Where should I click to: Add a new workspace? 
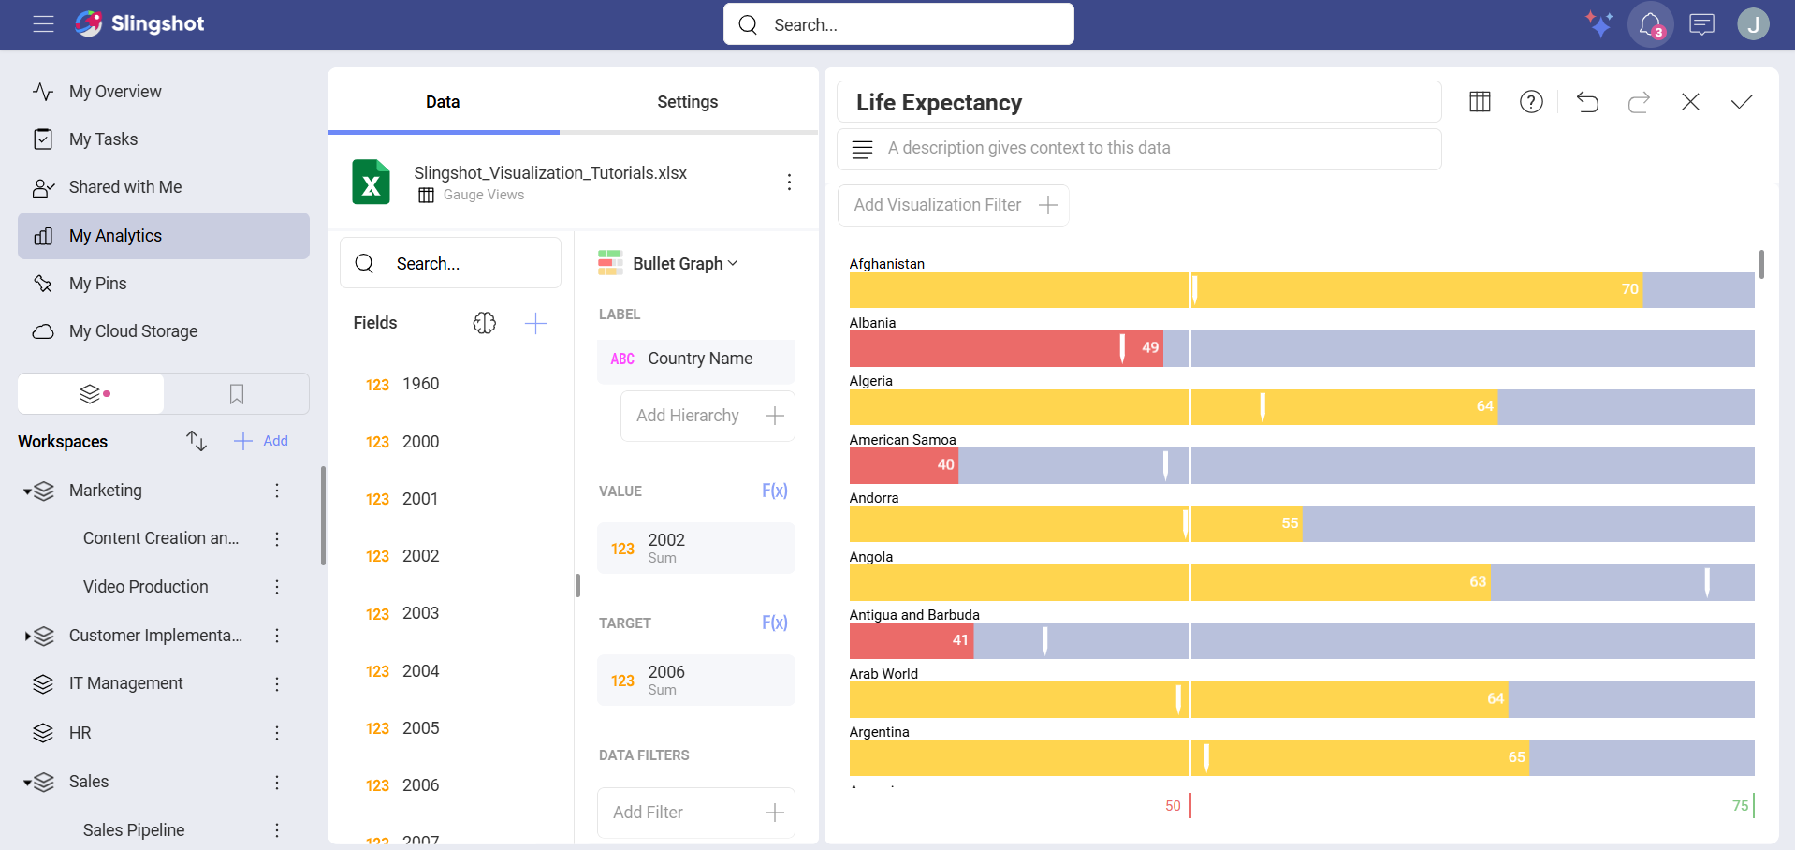click(x=261, y=441)
